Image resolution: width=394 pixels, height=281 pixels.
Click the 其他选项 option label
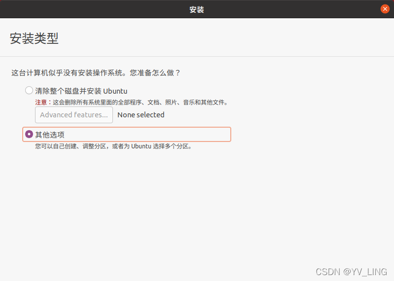tap(50, 135)
